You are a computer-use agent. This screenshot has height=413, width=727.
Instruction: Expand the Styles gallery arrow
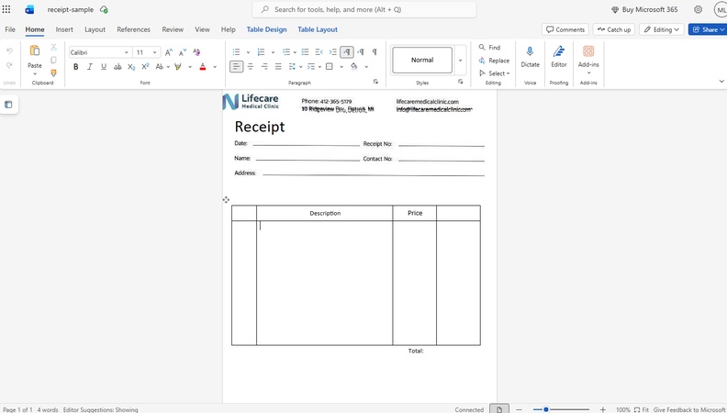coord(461,61)
